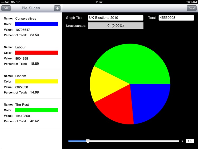Click the zoom slider knob

[x=88, y=141]
